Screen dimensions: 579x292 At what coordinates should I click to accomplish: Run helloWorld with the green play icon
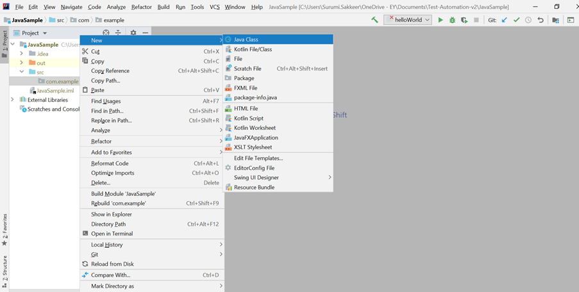(x=440, y=20)
